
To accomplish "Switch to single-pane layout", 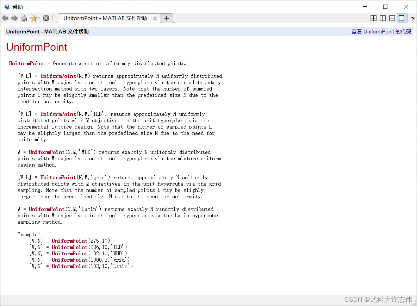I will [402, 18].
